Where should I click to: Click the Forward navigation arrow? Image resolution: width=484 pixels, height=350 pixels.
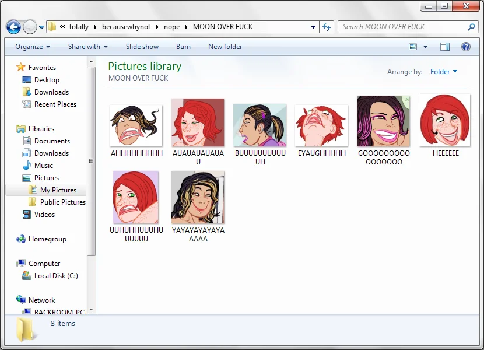pos(30,27)
